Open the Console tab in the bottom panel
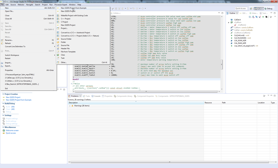Viewport: 278px width, 168px height. [97, 96]
